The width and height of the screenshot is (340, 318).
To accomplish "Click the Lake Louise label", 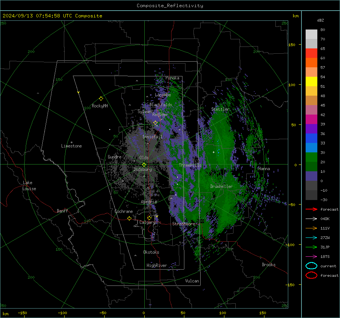I will click(x=29, y=186).
